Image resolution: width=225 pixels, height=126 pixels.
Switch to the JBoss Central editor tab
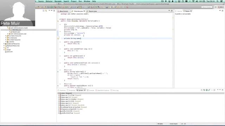point(63,11)
